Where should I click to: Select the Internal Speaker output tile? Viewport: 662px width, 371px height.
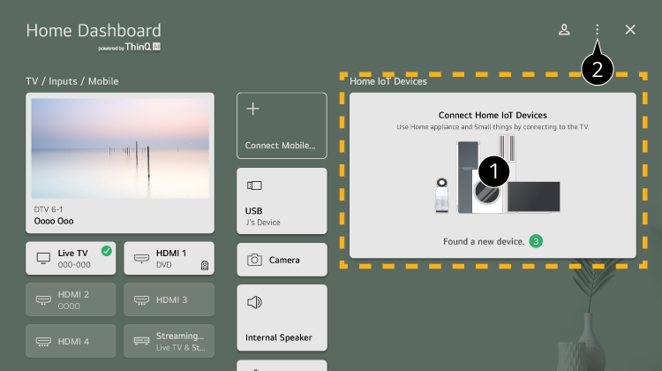tap(282, 317)
